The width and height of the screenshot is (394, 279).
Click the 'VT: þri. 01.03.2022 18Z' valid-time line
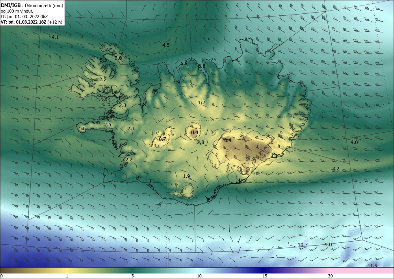(x=23, y=22)
